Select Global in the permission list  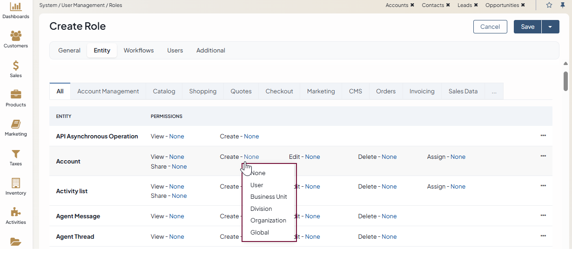click(260, 233)
